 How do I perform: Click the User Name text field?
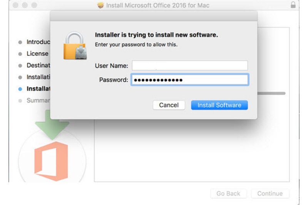(190, 65)
